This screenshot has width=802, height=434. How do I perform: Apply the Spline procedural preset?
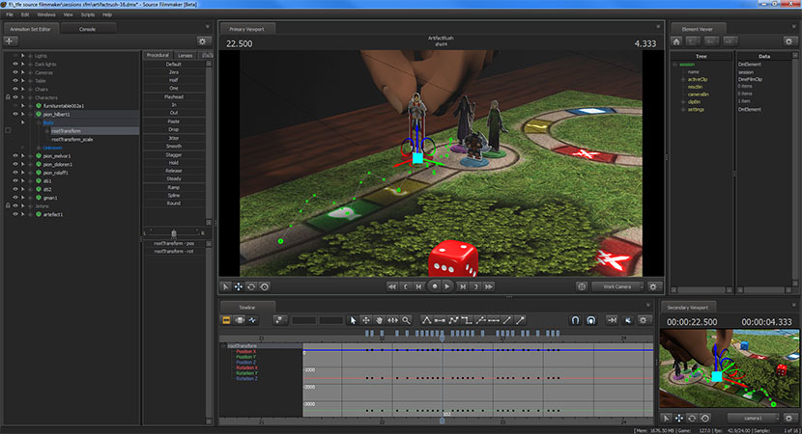click(x=174, y=195)
